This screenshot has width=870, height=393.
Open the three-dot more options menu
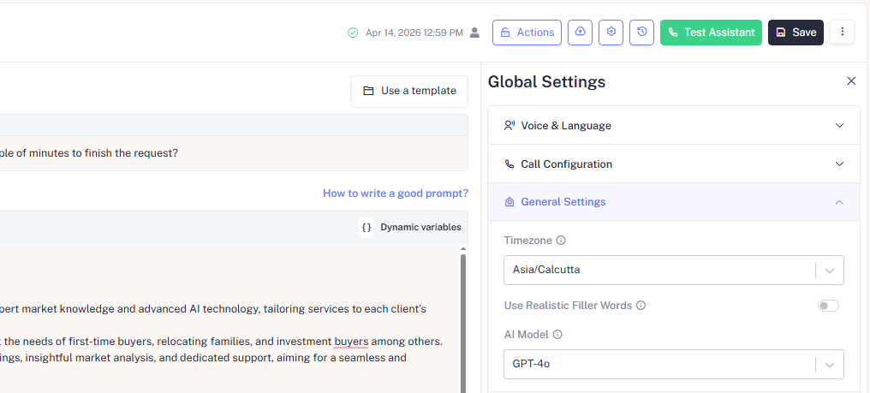(x=842, y=33)
